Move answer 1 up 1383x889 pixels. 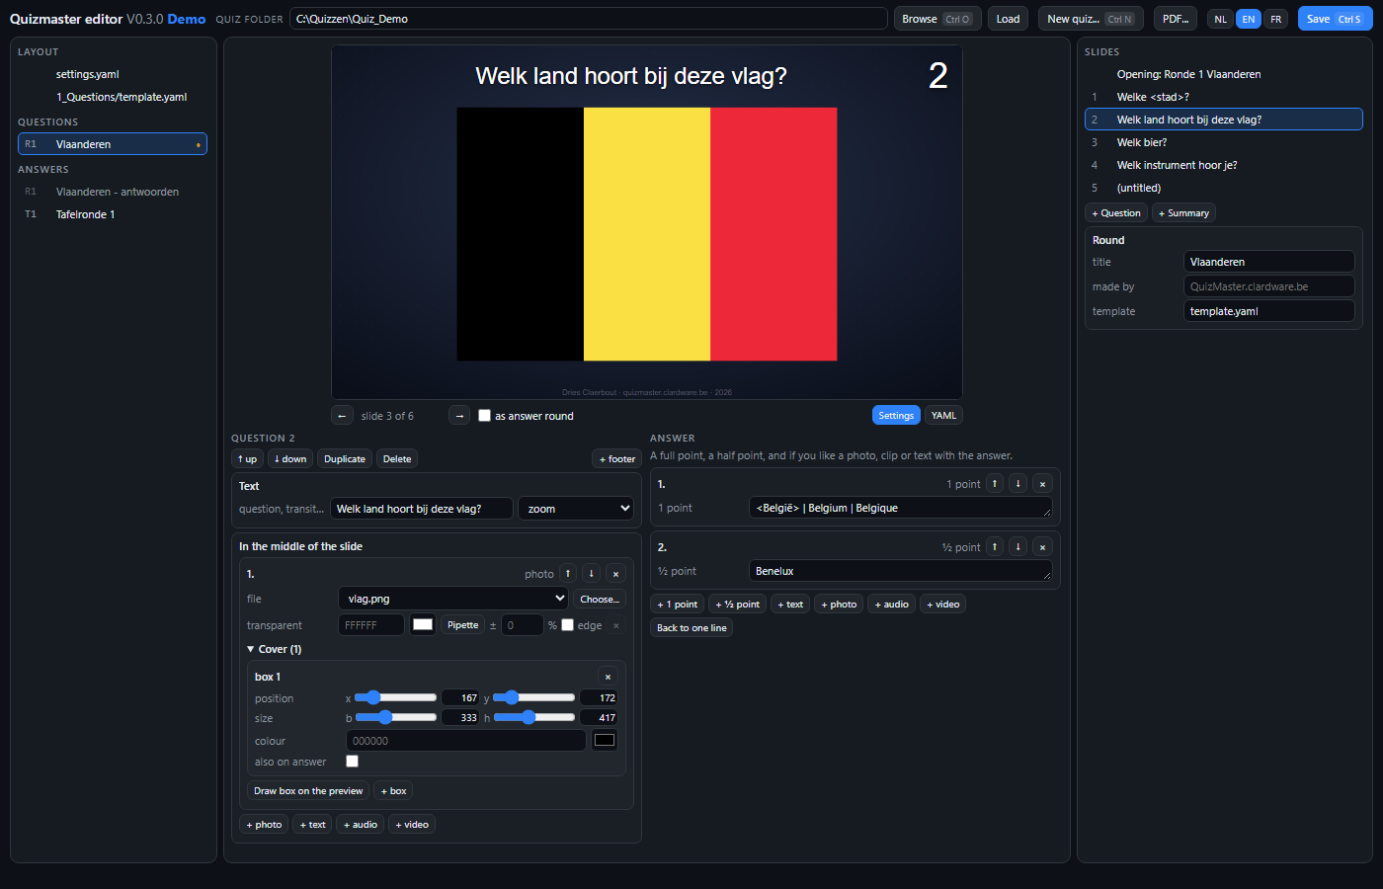(x=996, y=483)
